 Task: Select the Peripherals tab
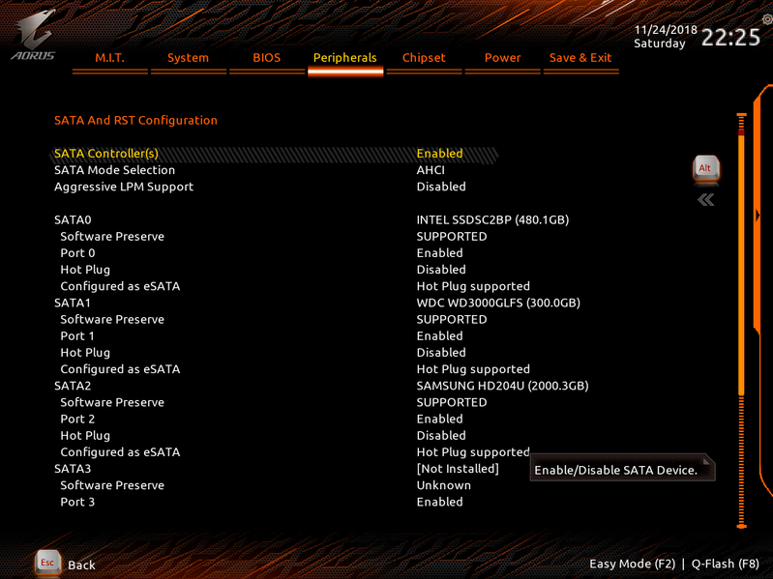[x=345, y=58]
